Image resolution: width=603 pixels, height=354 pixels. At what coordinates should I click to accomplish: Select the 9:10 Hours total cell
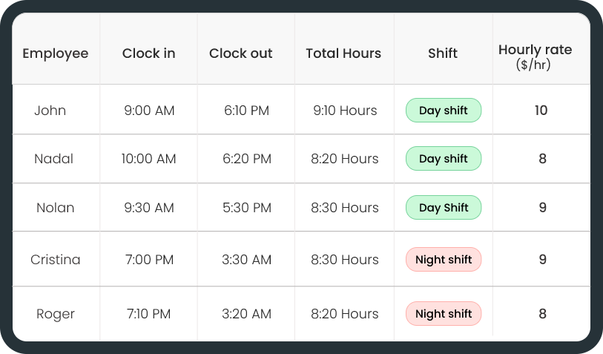point(345,111)
